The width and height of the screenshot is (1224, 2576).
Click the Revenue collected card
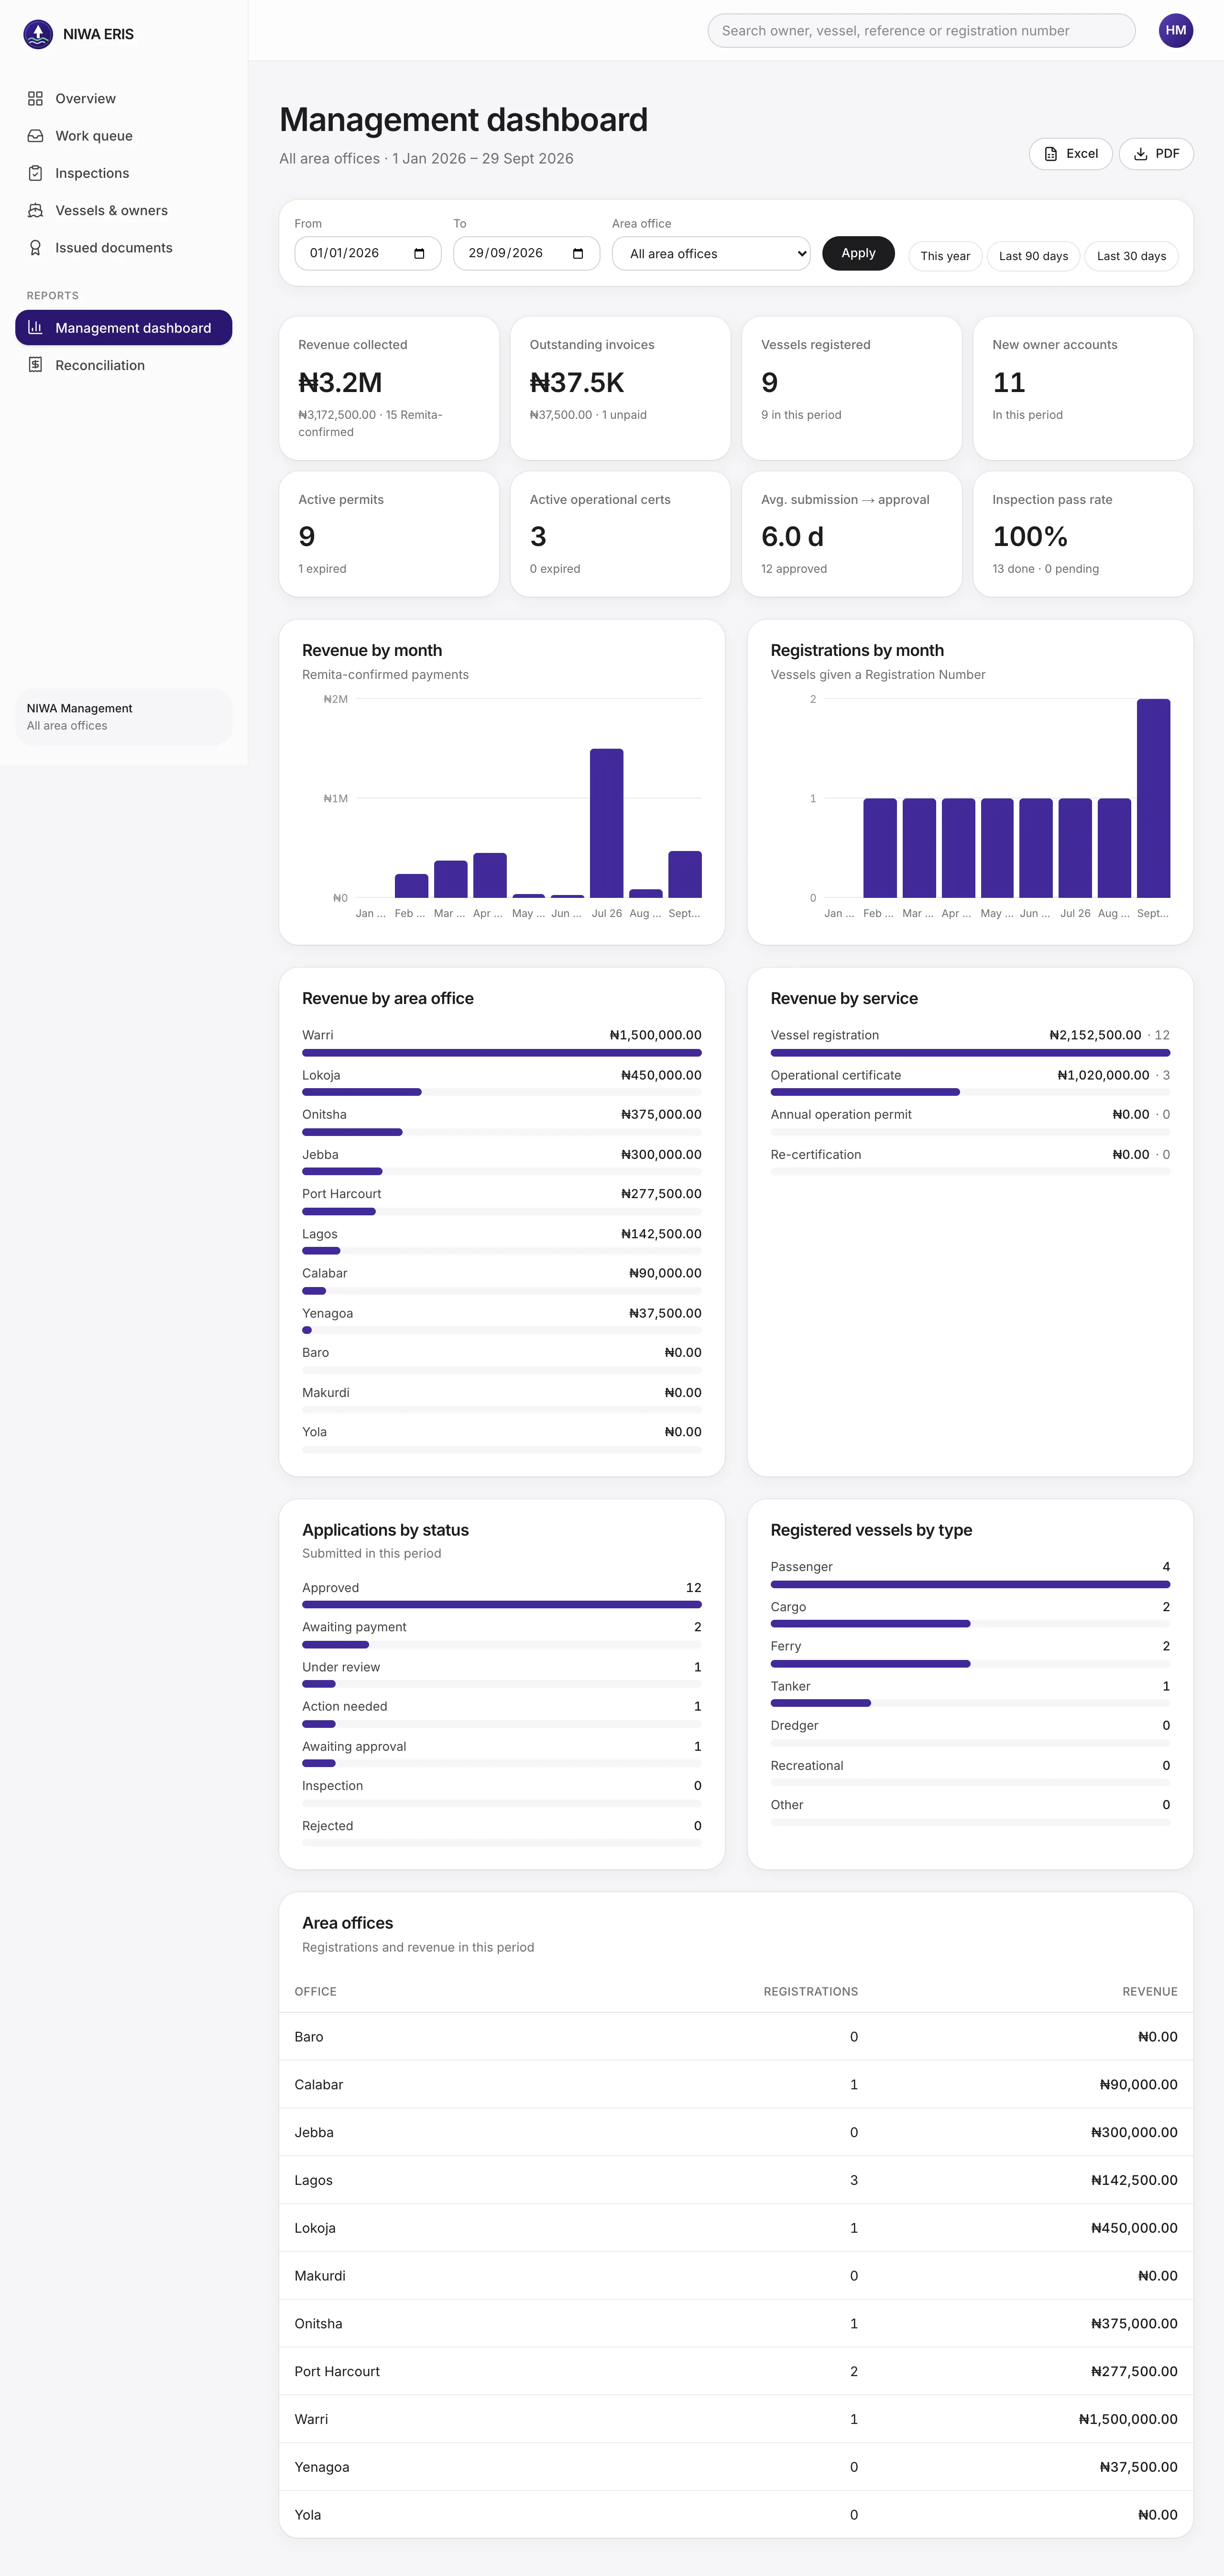pyautogui.click(x=389, y=388)
